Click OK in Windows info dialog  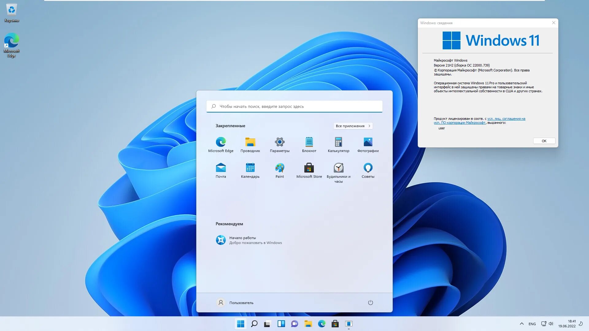(544, 141)
